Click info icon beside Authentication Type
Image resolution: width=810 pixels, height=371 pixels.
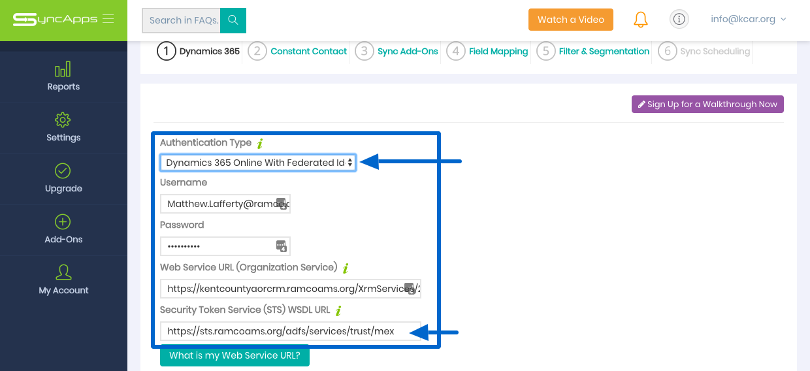(260, 143)
